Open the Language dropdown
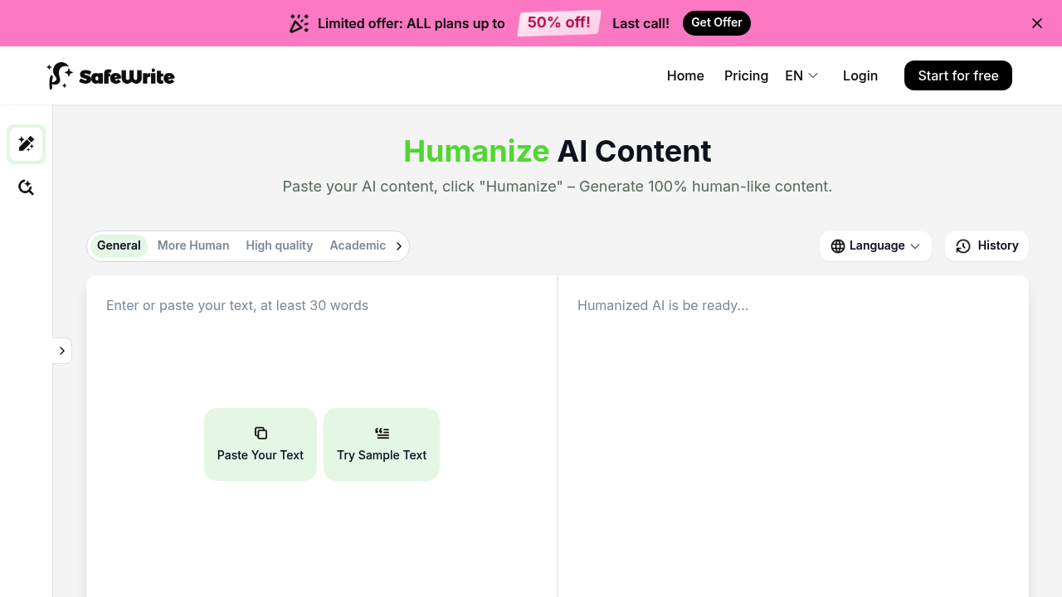The image size is (1062, 597). pos(875,245)
